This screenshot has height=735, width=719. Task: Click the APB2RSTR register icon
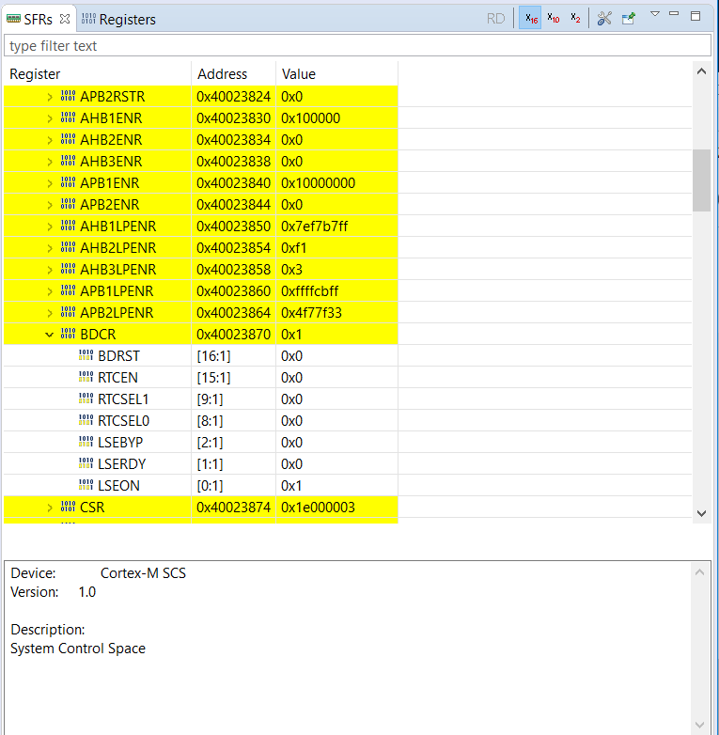point(68,96)
